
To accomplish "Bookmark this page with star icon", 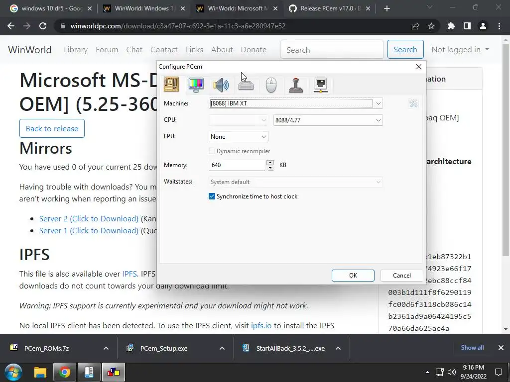I will (x=431, y=26).
